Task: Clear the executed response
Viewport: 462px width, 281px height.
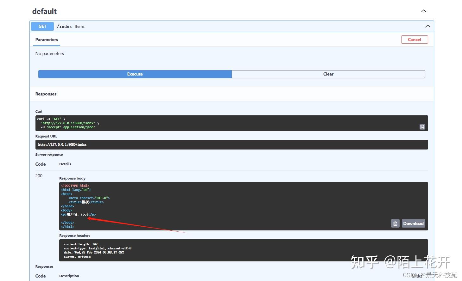Action: point(328,74)
